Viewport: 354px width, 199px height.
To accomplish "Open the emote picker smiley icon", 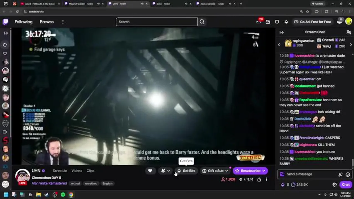I will tap(348, 174).
